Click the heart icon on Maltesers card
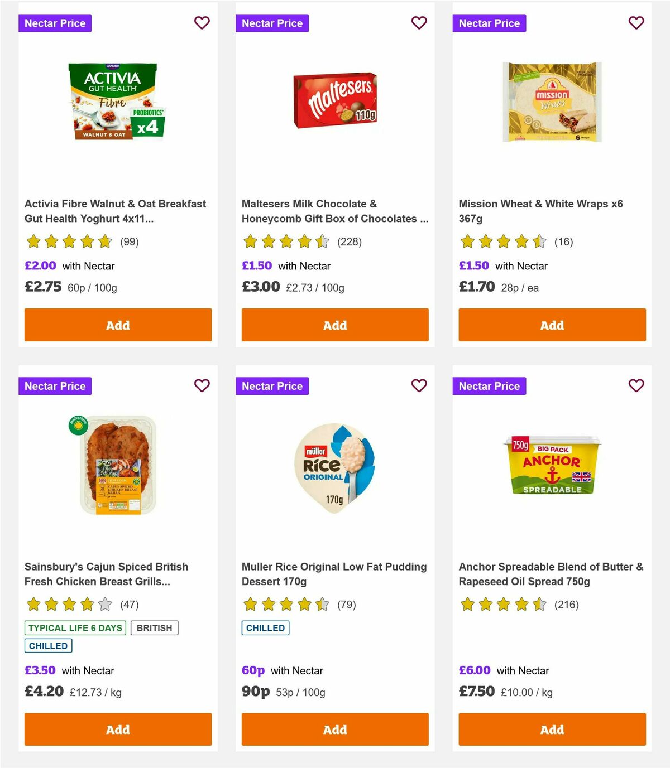670x768 pixels. click(419, 23)
